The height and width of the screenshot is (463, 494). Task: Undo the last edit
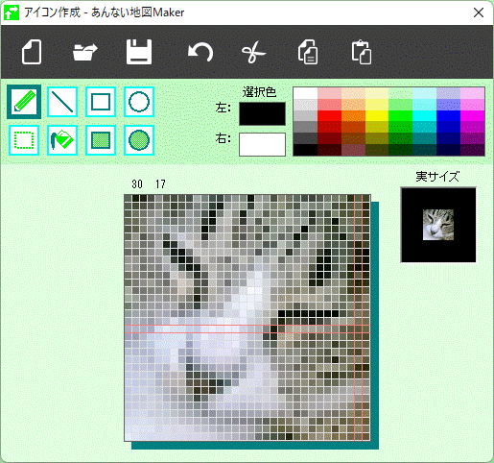[x=200, y=53]
